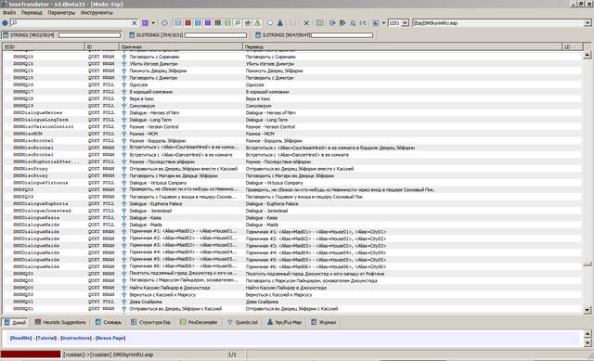The image size is (594, 361).
Task: Click the blue person figure icon in the toolbar
Action: point(280,23)
